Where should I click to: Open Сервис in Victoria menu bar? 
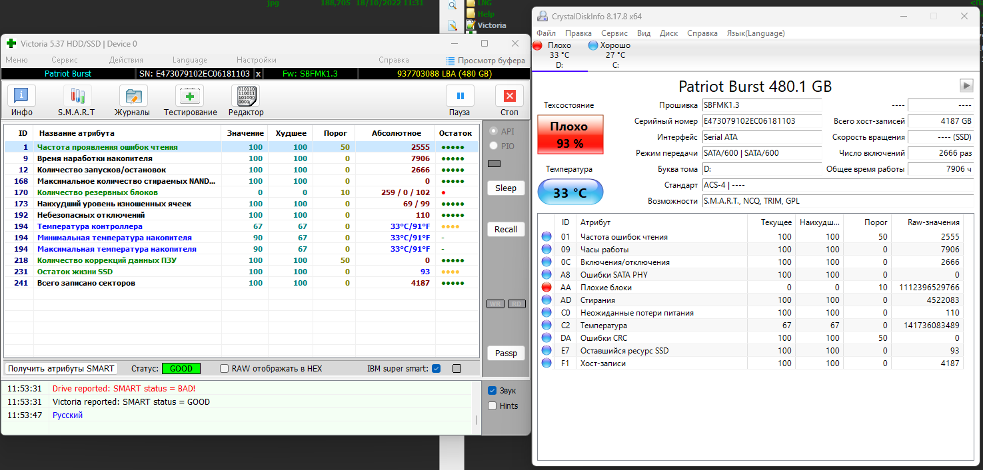click(64, 61)
